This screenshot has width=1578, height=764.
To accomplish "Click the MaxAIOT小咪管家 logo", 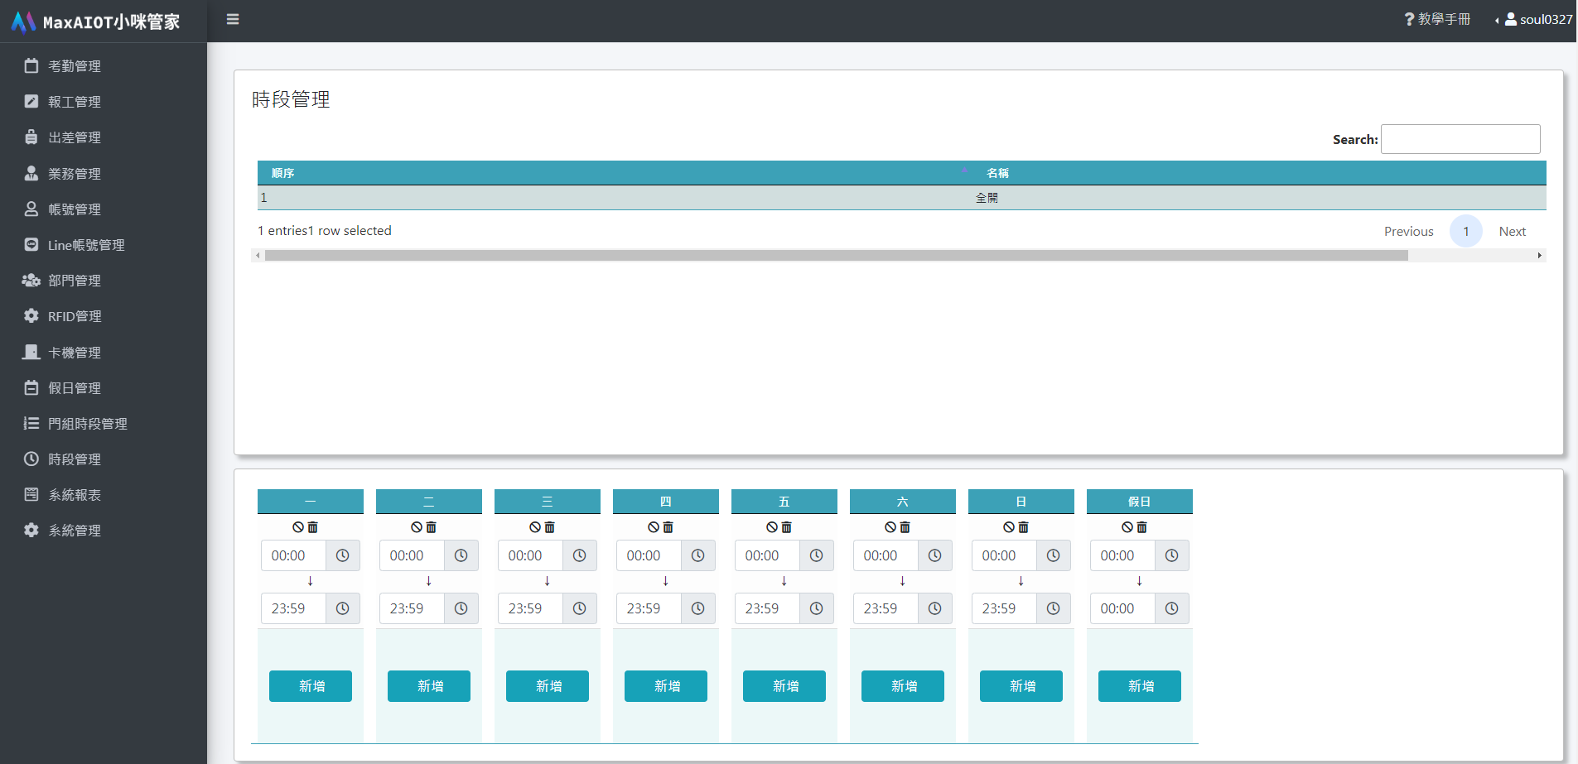I will point(96,22).
